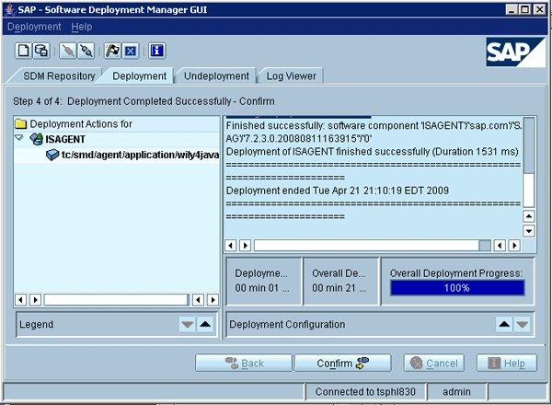Expand Deployment Configuration with down arrow
552x405 pixels.
click(x=522, y=324)
